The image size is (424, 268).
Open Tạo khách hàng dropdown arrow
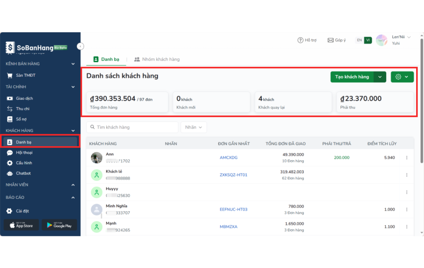pos(380,77)
